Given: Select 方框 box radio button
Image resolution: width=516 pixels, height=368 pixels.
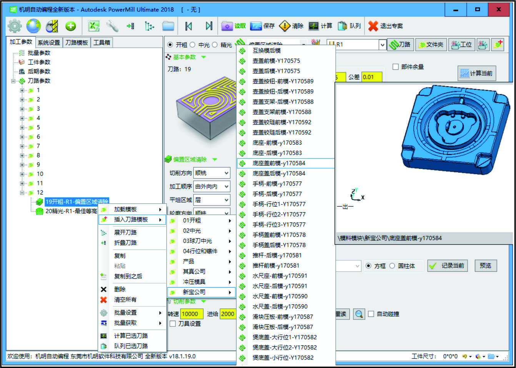Looking at the screenshot, I should click(x=368, y=266).
